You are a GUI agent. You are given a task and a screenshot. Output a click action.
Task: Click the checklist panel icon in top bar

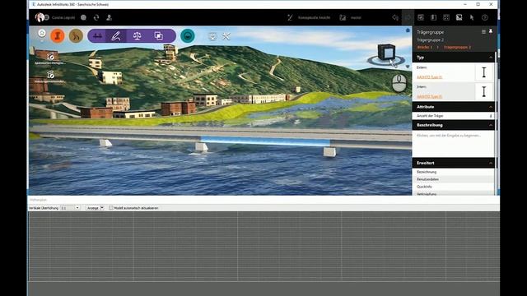click(421, 17)
